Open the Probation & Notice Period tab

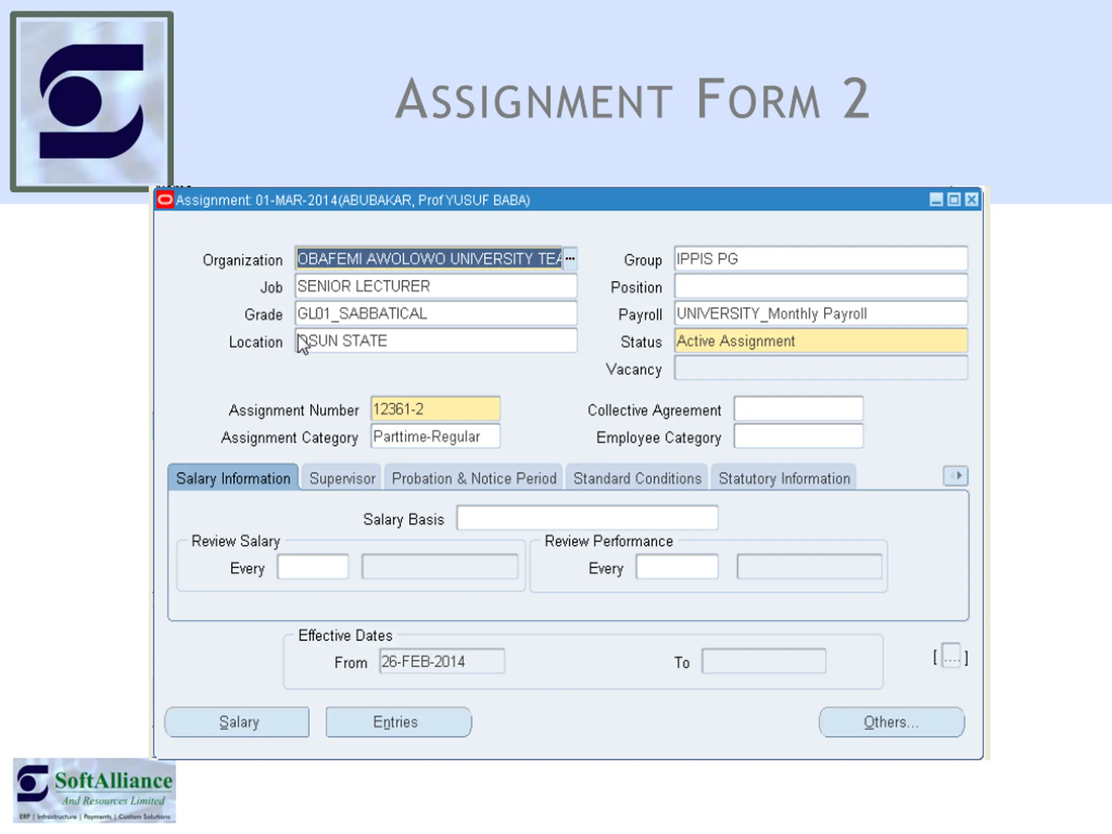pos(473,477)
